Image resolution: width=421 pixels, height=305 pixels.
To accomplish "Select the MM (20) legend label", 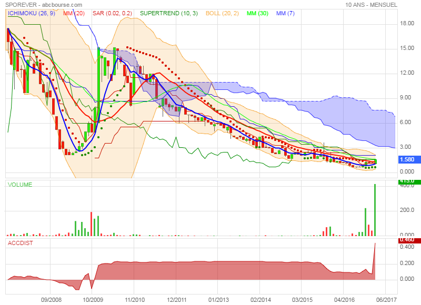I will click(x=74, y=13).
